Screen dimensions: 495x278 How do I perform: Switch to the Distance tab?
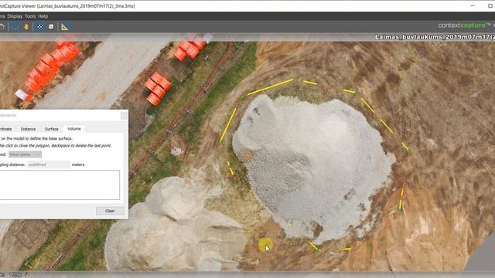pos(28,129)
